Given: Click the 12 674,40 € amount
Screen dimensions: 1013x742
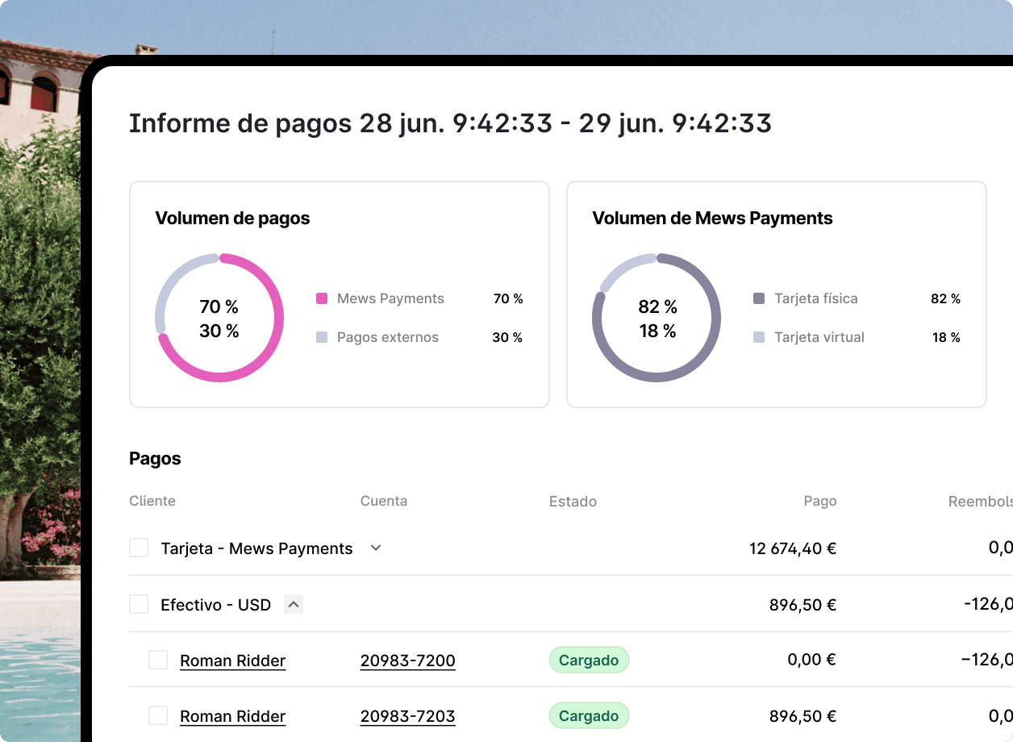Looking at the screenshot, I should click(793, 548).
